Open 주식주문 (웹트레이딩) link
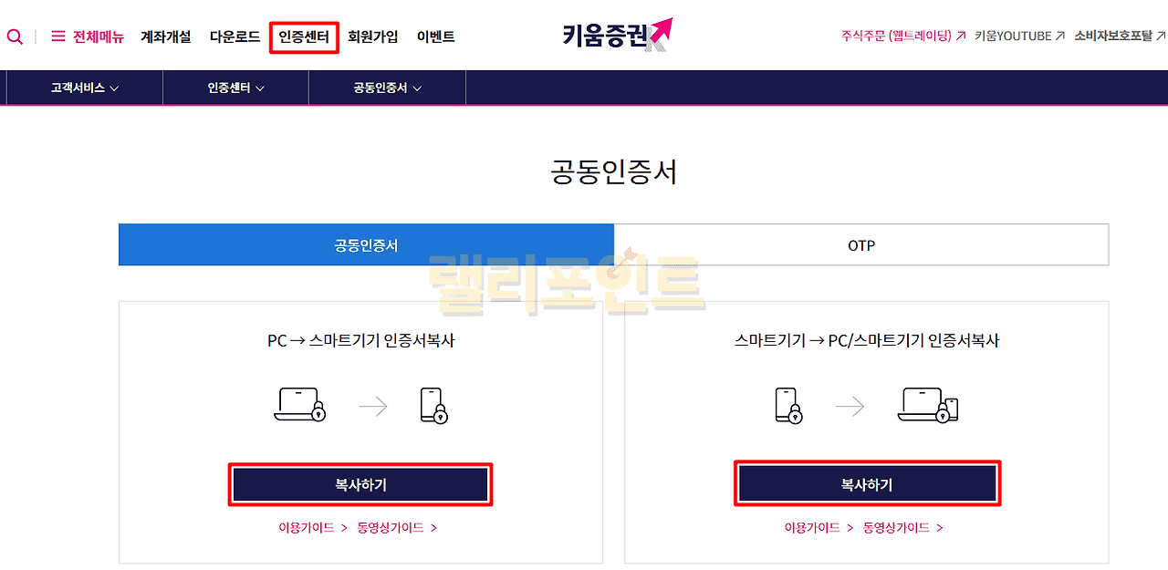The width and height of the screenshot is (1168, 570). coord(902,36)
